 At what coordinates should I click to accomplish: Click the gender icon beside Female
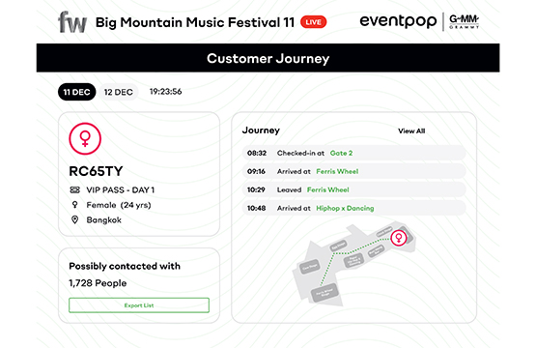pos(75,205)
